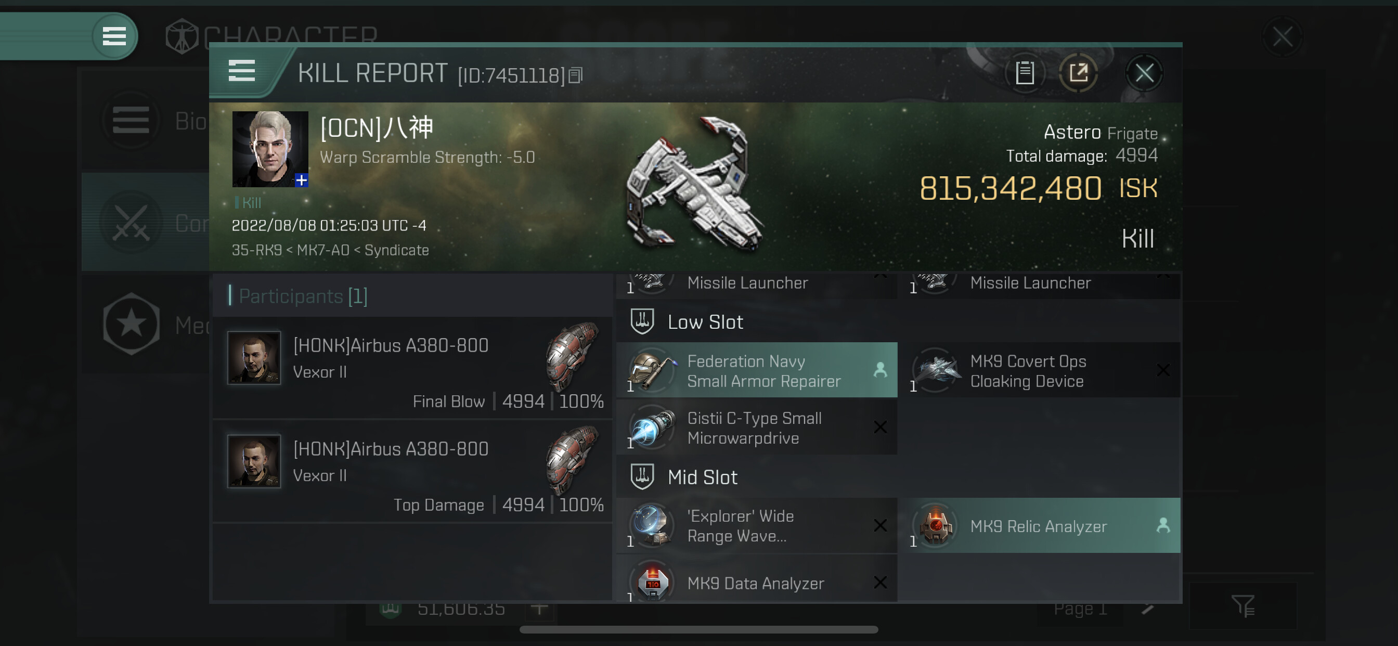1398x646 pixels.
Task: Select the Federation Navy Small Armor Repairer icon
Action: 652,370
